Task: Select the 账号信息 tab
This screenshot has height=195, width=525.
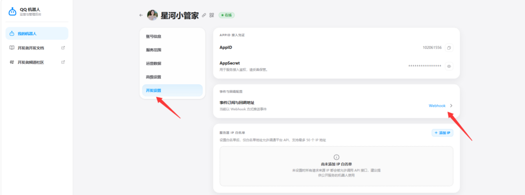Action: coord(172,36)
